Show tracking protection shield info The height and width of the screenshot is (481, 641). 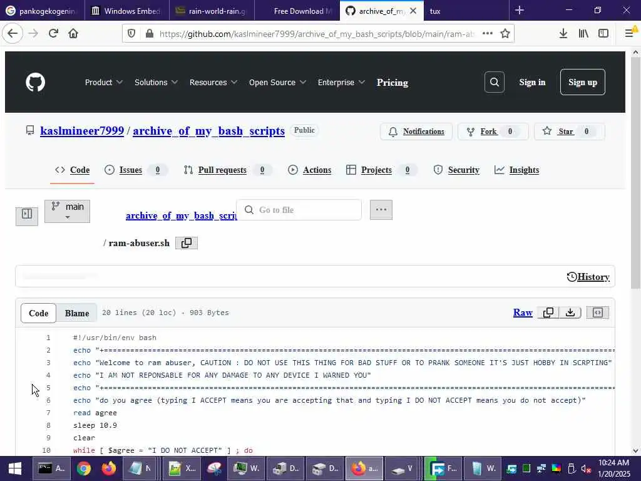pos(131,34)
